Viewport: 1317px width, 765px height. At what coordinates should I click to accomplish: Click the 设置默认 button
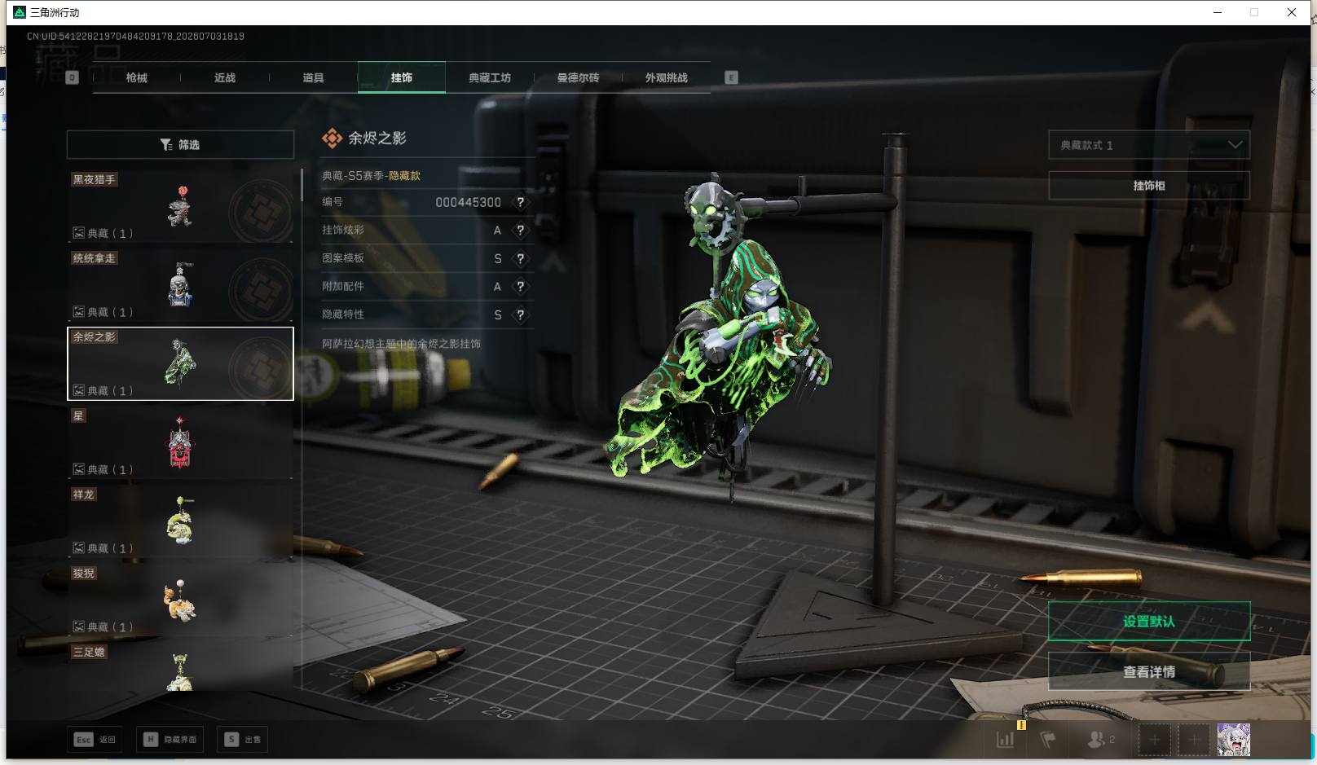1149,622
